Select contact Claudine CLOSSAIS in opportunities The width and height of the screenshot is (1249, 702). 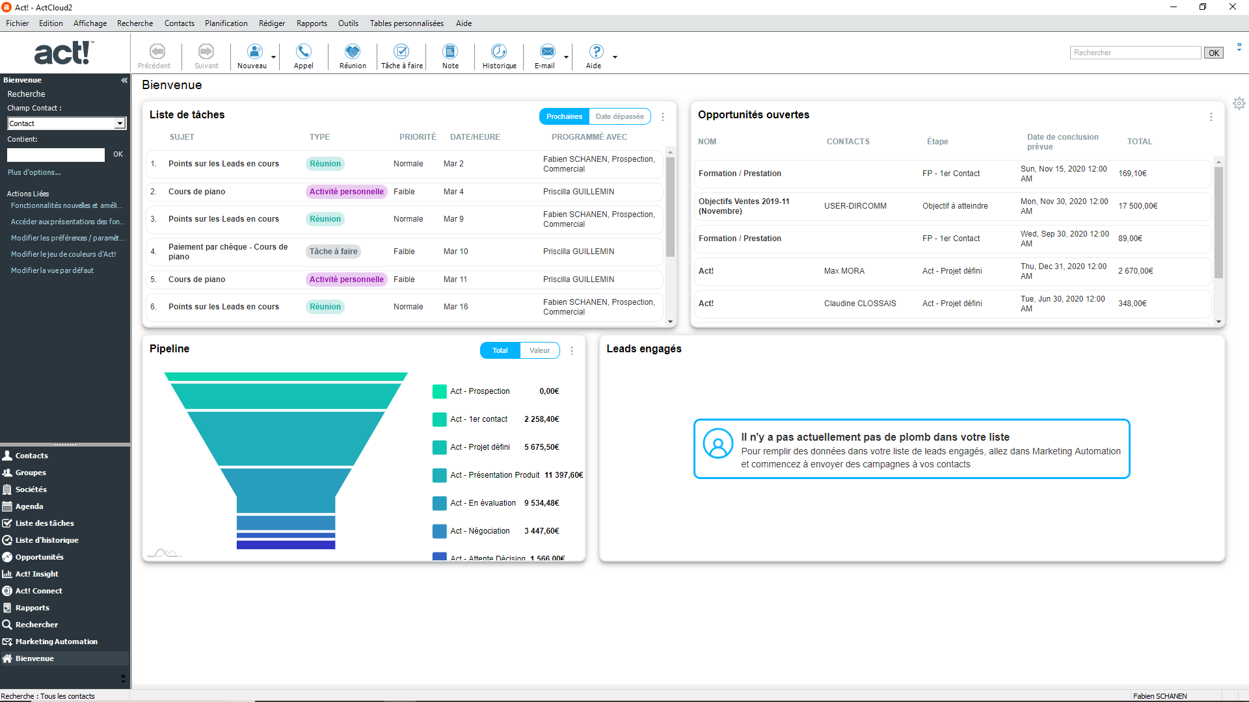[860, 304]
